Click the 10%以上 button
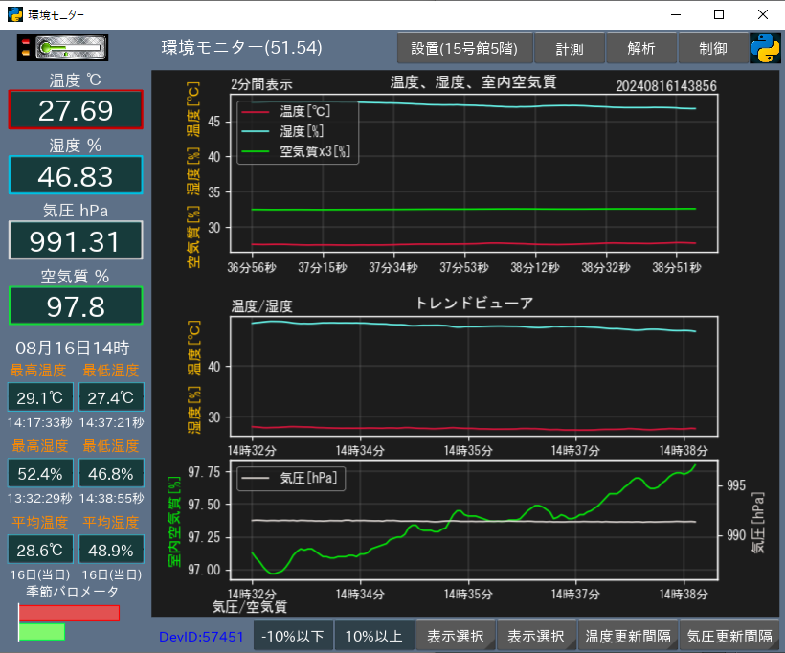 pos(374,636)
